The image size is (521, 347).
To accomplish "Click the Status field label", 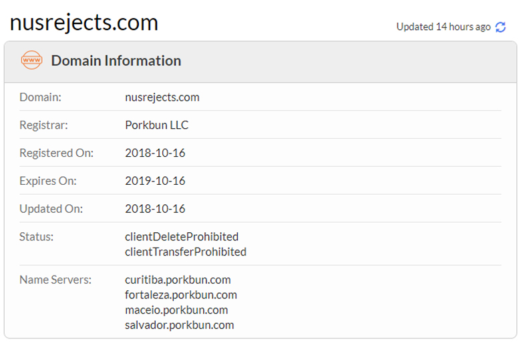I will pyautogui.click(x=36, y=237).
